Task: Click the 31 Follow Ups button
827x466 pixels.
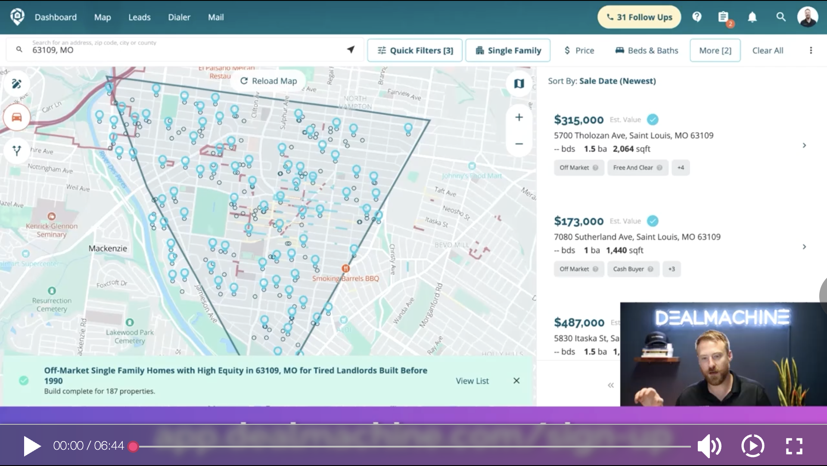Action: [x=639, y=17]
